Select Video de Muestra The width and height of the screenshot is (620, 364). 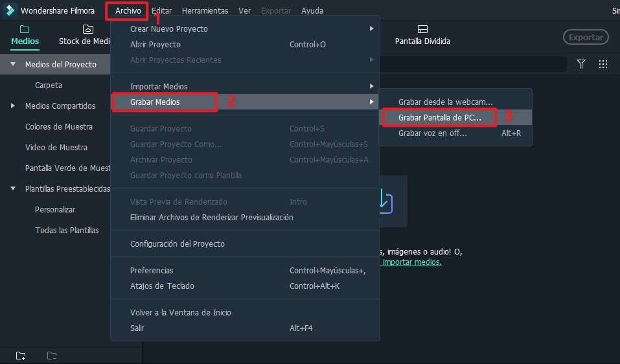56,147
